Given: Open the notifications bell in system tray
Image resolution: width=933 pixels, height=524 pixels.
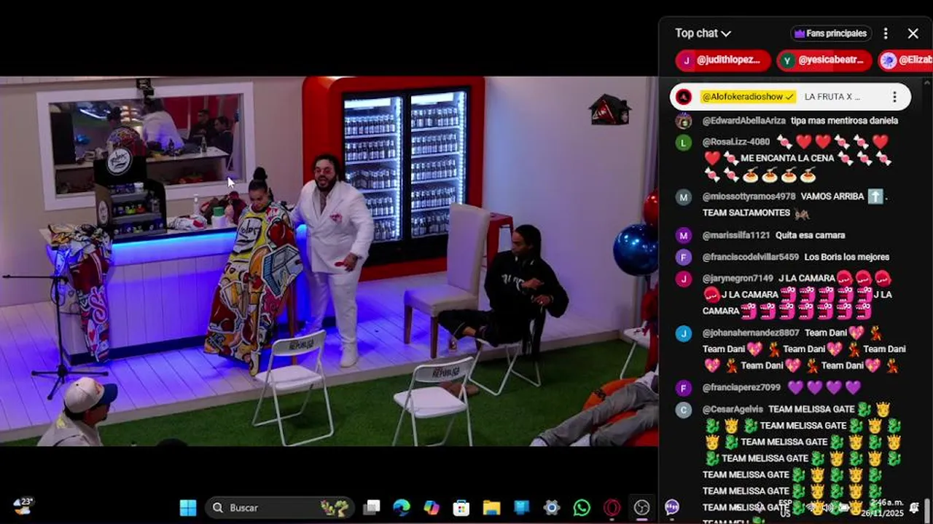Looking at the screenshot, I should pyautogui.click(x=914, y=508).
